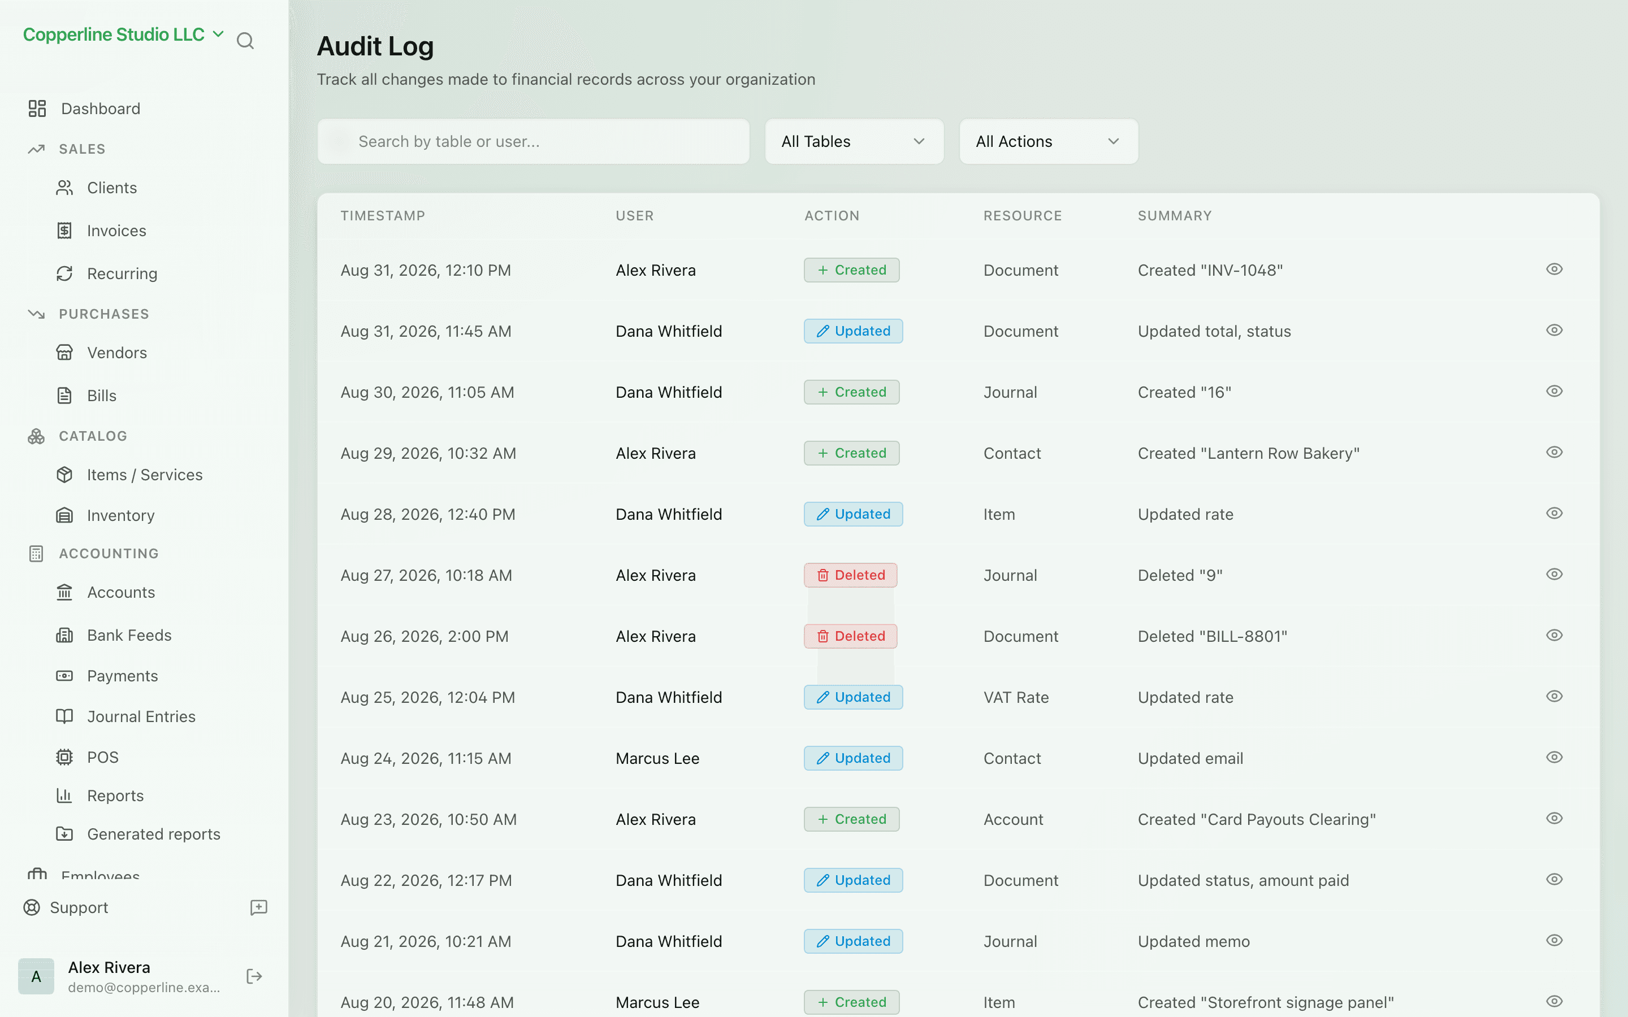Navigate to Generated reports
Screen dimensions: 1628x1017
pos(154,834)
